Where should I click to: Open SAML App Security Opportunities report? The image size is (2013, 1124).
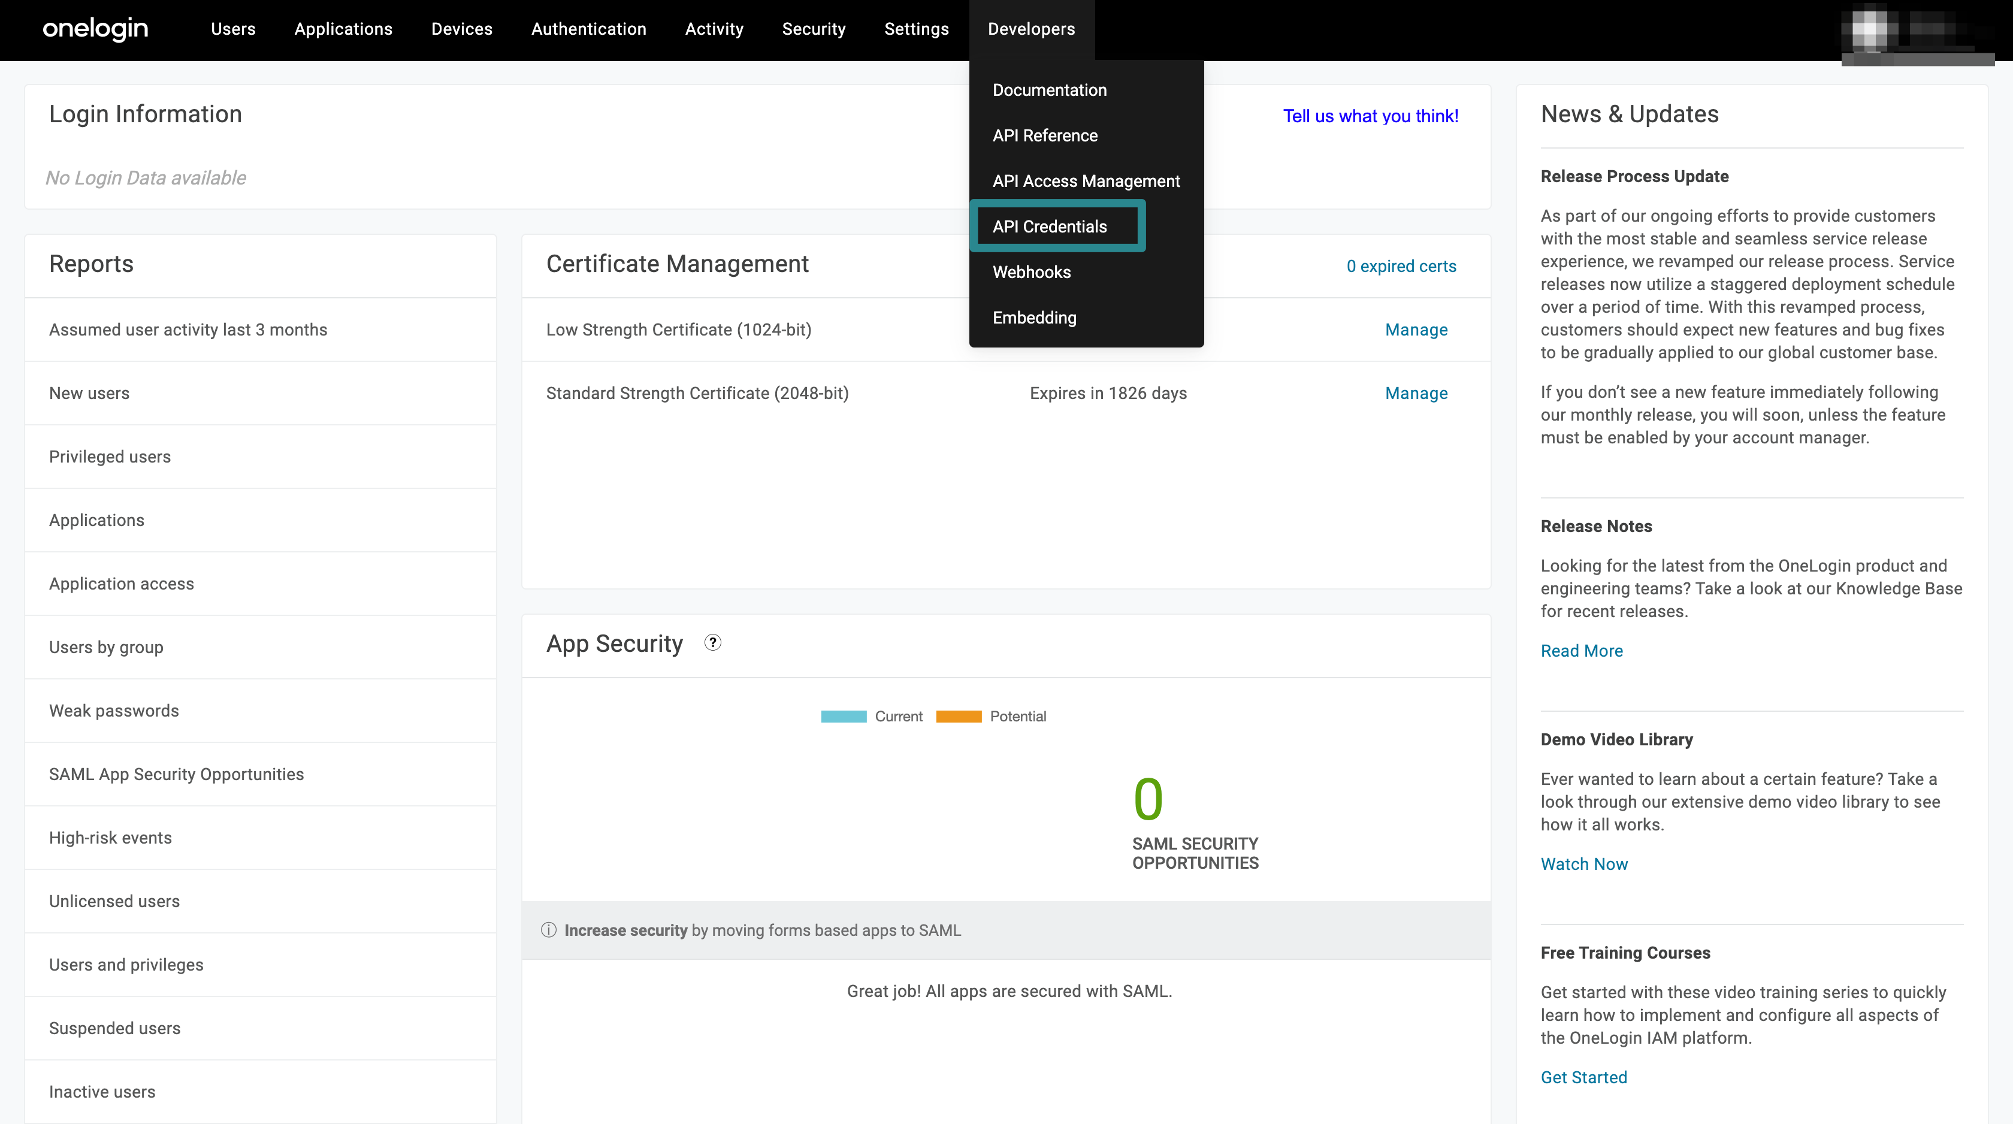point(260,774)
